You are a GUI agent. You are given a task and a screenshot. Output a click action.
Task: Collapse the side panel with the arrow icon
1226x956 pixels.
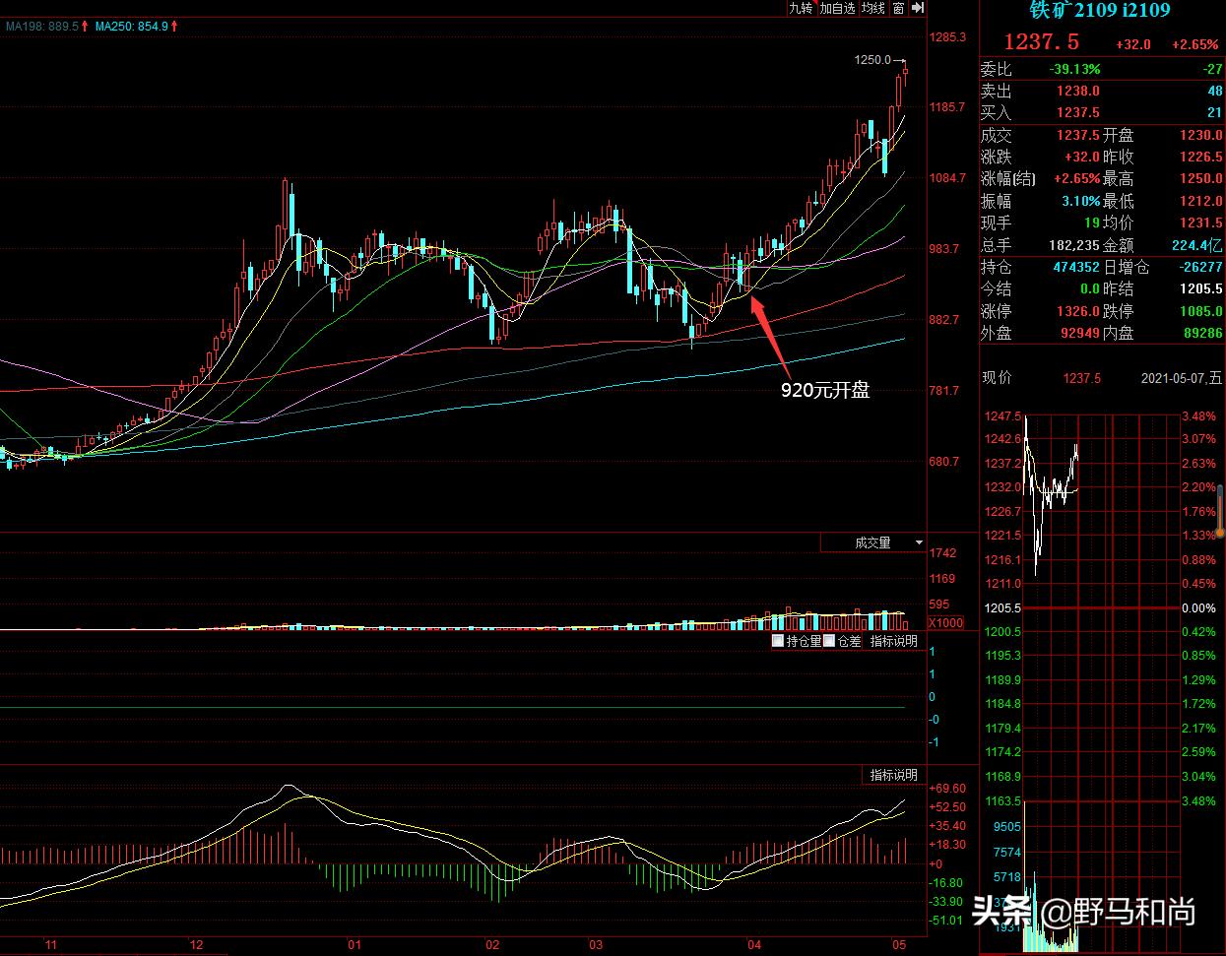918,8
